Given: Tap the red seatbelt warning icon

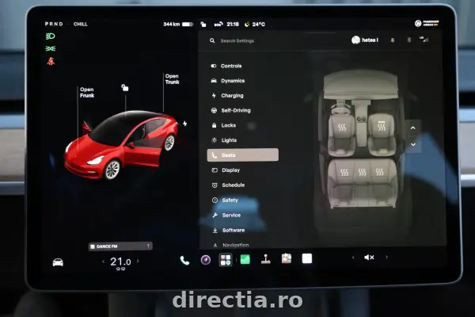Looking at the screenshot, I should click(x=51, y=61).
